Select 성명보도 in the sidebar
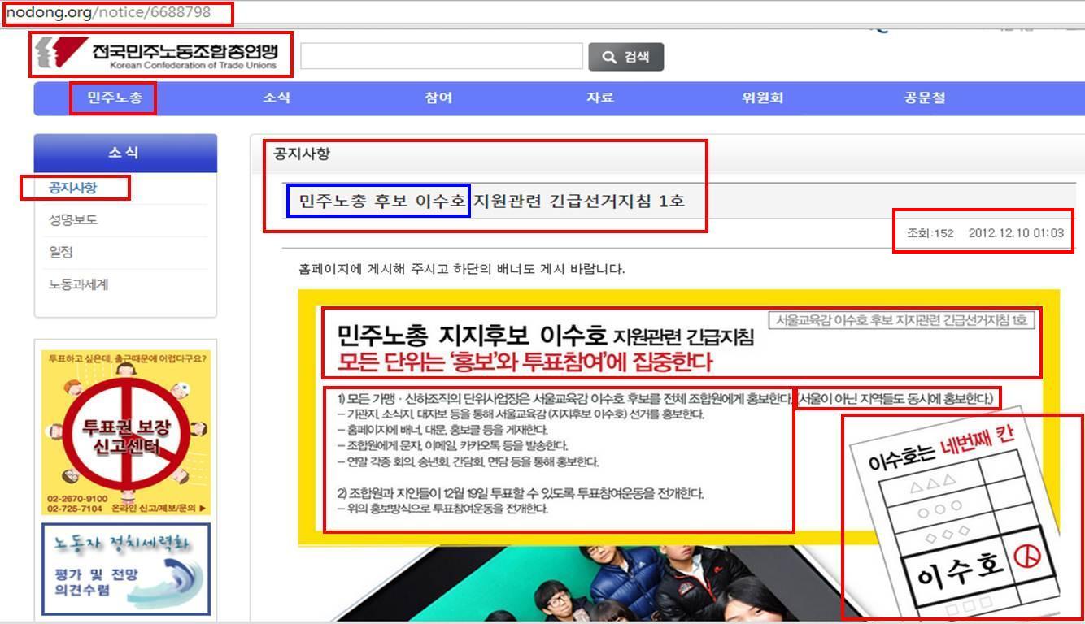Viewport: 1085px width, 624px height. tap(72, 220)
